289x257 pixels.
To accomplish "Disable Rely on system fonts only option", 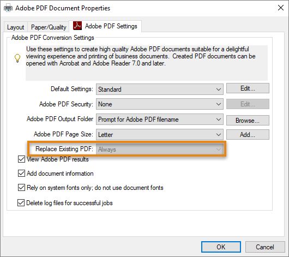I will (21, 188).
